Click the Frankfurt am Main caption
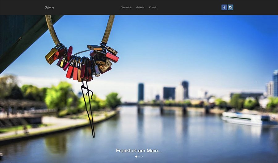 click(139, 151)
